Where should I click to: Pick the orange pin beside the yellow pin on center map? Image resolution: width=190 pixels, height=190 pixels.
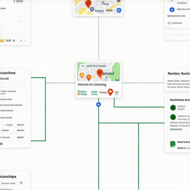(x=89, y=78)
